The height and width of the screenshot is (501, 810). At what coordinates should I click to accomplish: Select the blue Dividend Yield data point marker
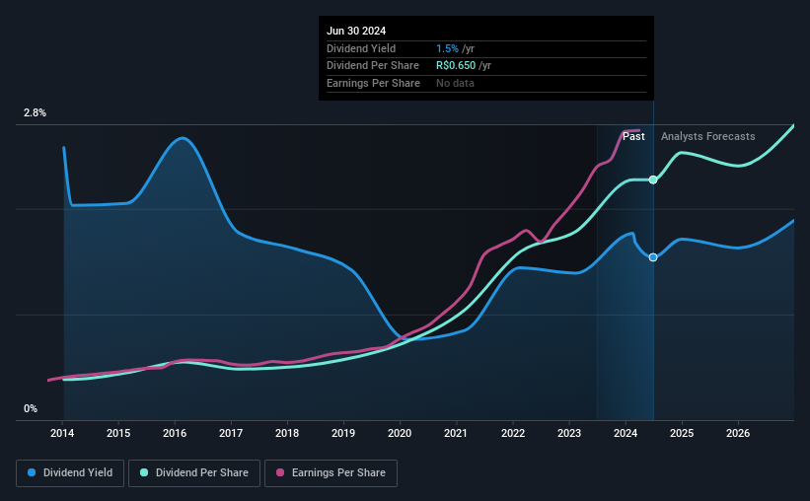653,257
